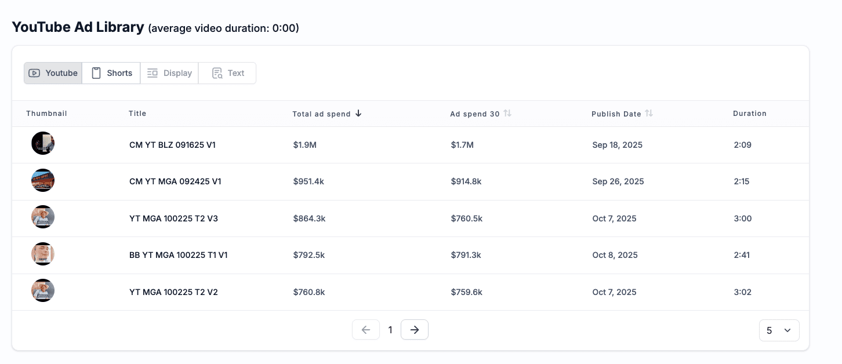
Task: Sort by Total ad spend arrow
Action: (x=358, y=114)
